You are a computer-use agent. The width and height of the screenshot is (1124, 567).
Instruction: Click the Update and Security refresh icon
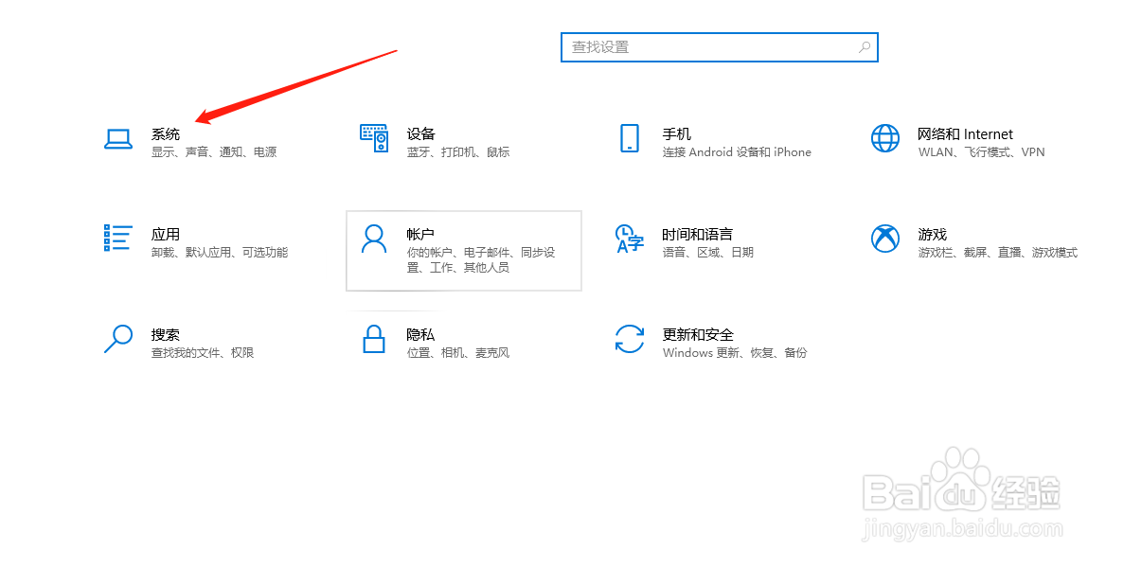point(630,339)
